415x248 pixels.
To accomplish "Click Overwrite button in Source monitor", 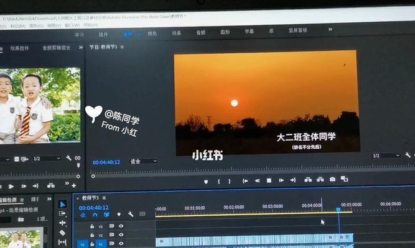I will 51,185.
